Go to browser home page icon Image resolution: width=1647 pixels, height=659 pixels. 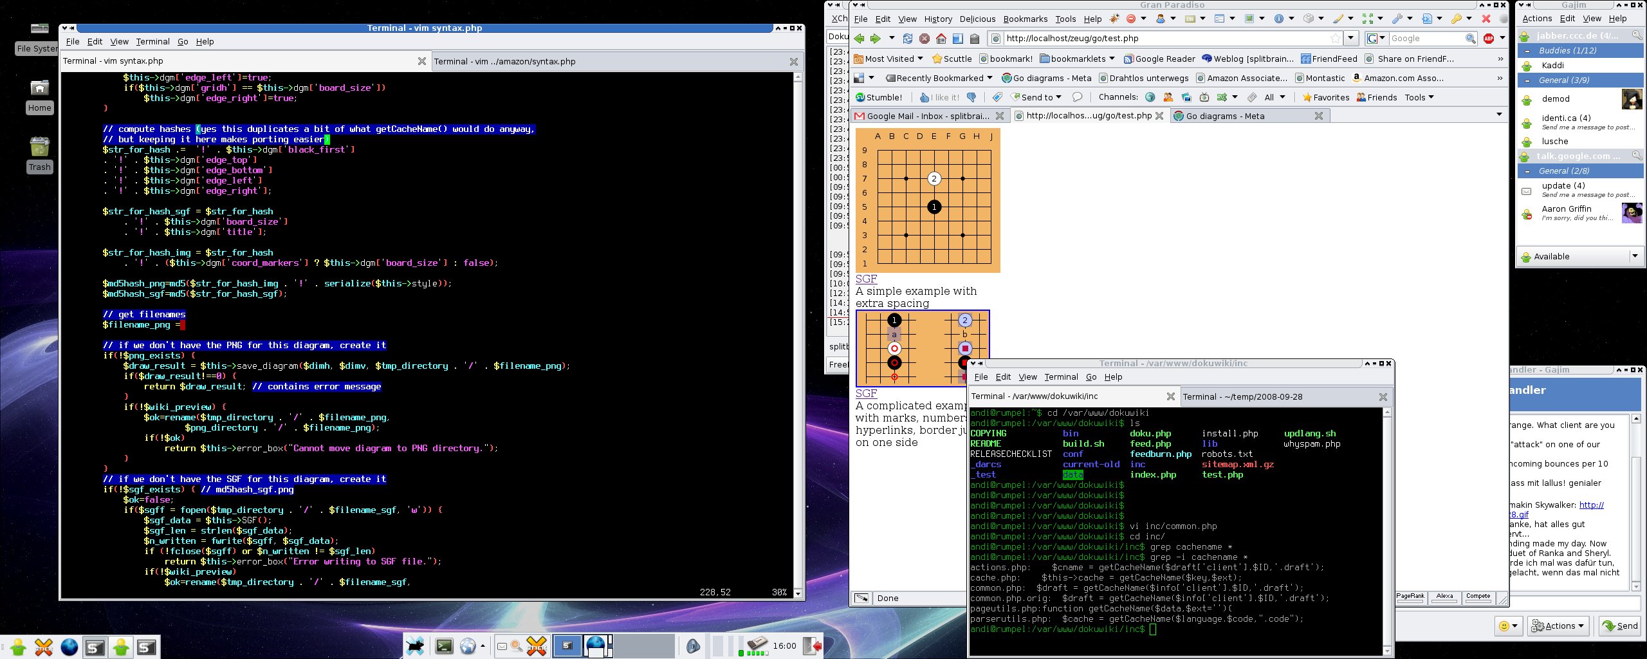click(941, 39)
